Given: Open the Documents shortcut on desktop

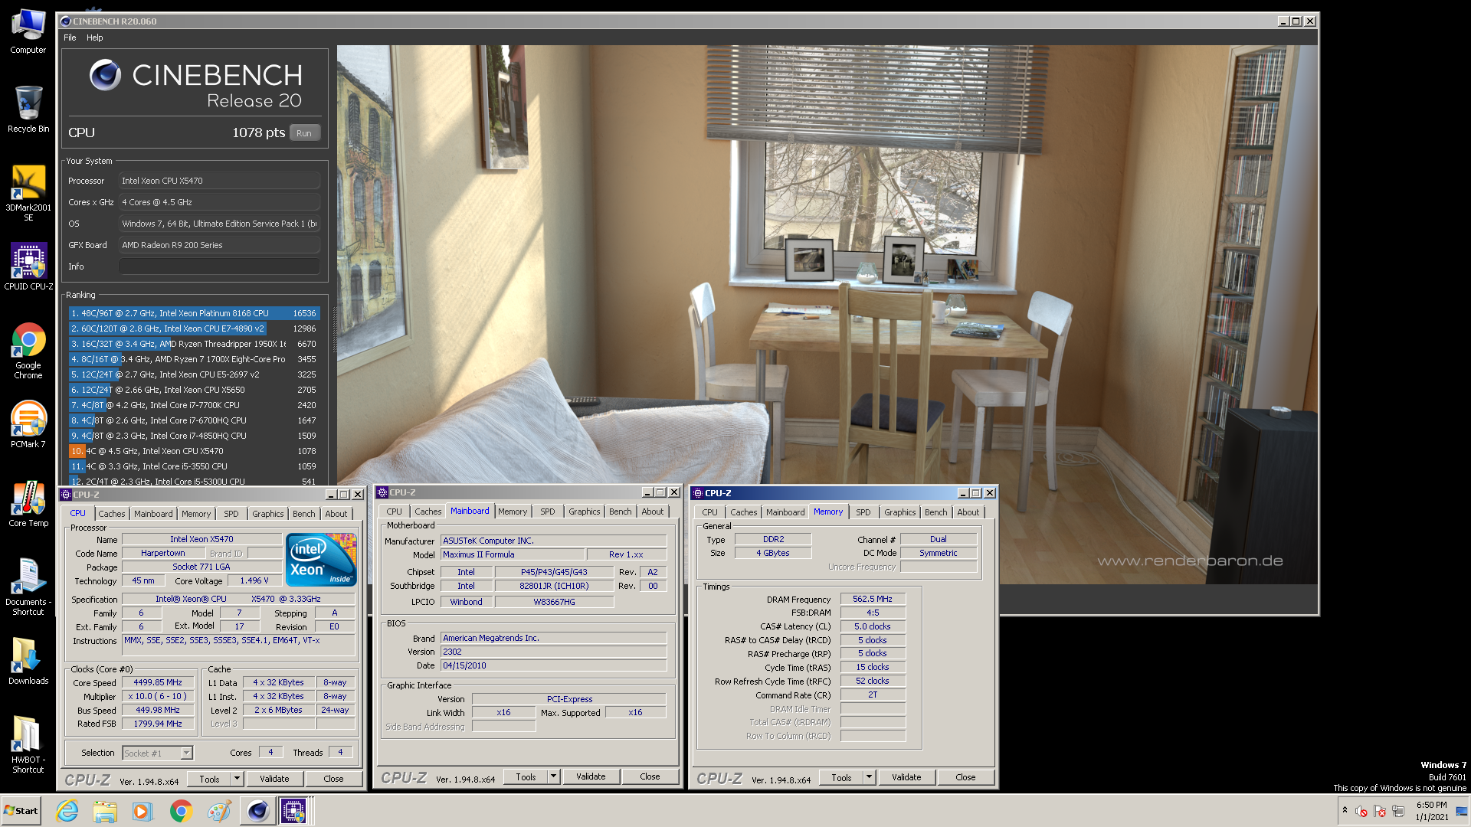Looking at the screenshot, I should pyautogui.click(x=28, y=587).
